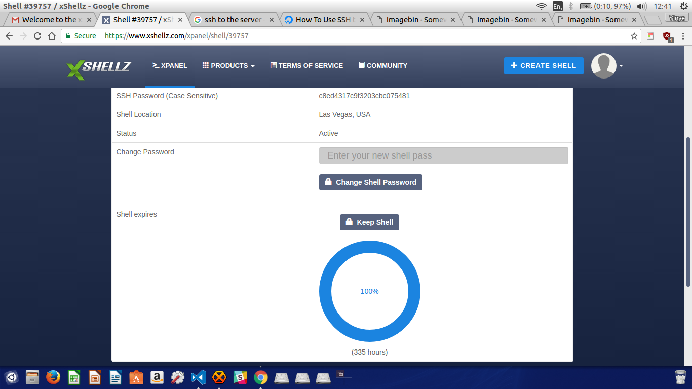Click the CREATE SHELL button
Viewport: 692px width, 389px height.
click(544, 66)
